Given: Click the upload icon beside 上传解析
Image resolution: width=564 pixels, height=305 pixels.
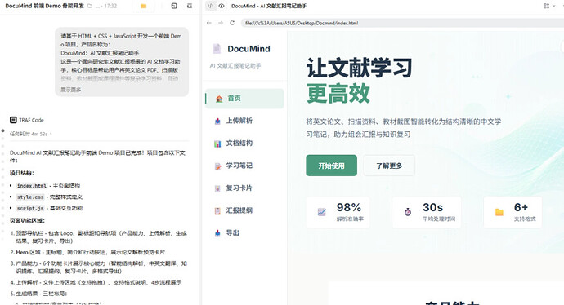Looking at the screenshot, I should (x=217, y=122).
